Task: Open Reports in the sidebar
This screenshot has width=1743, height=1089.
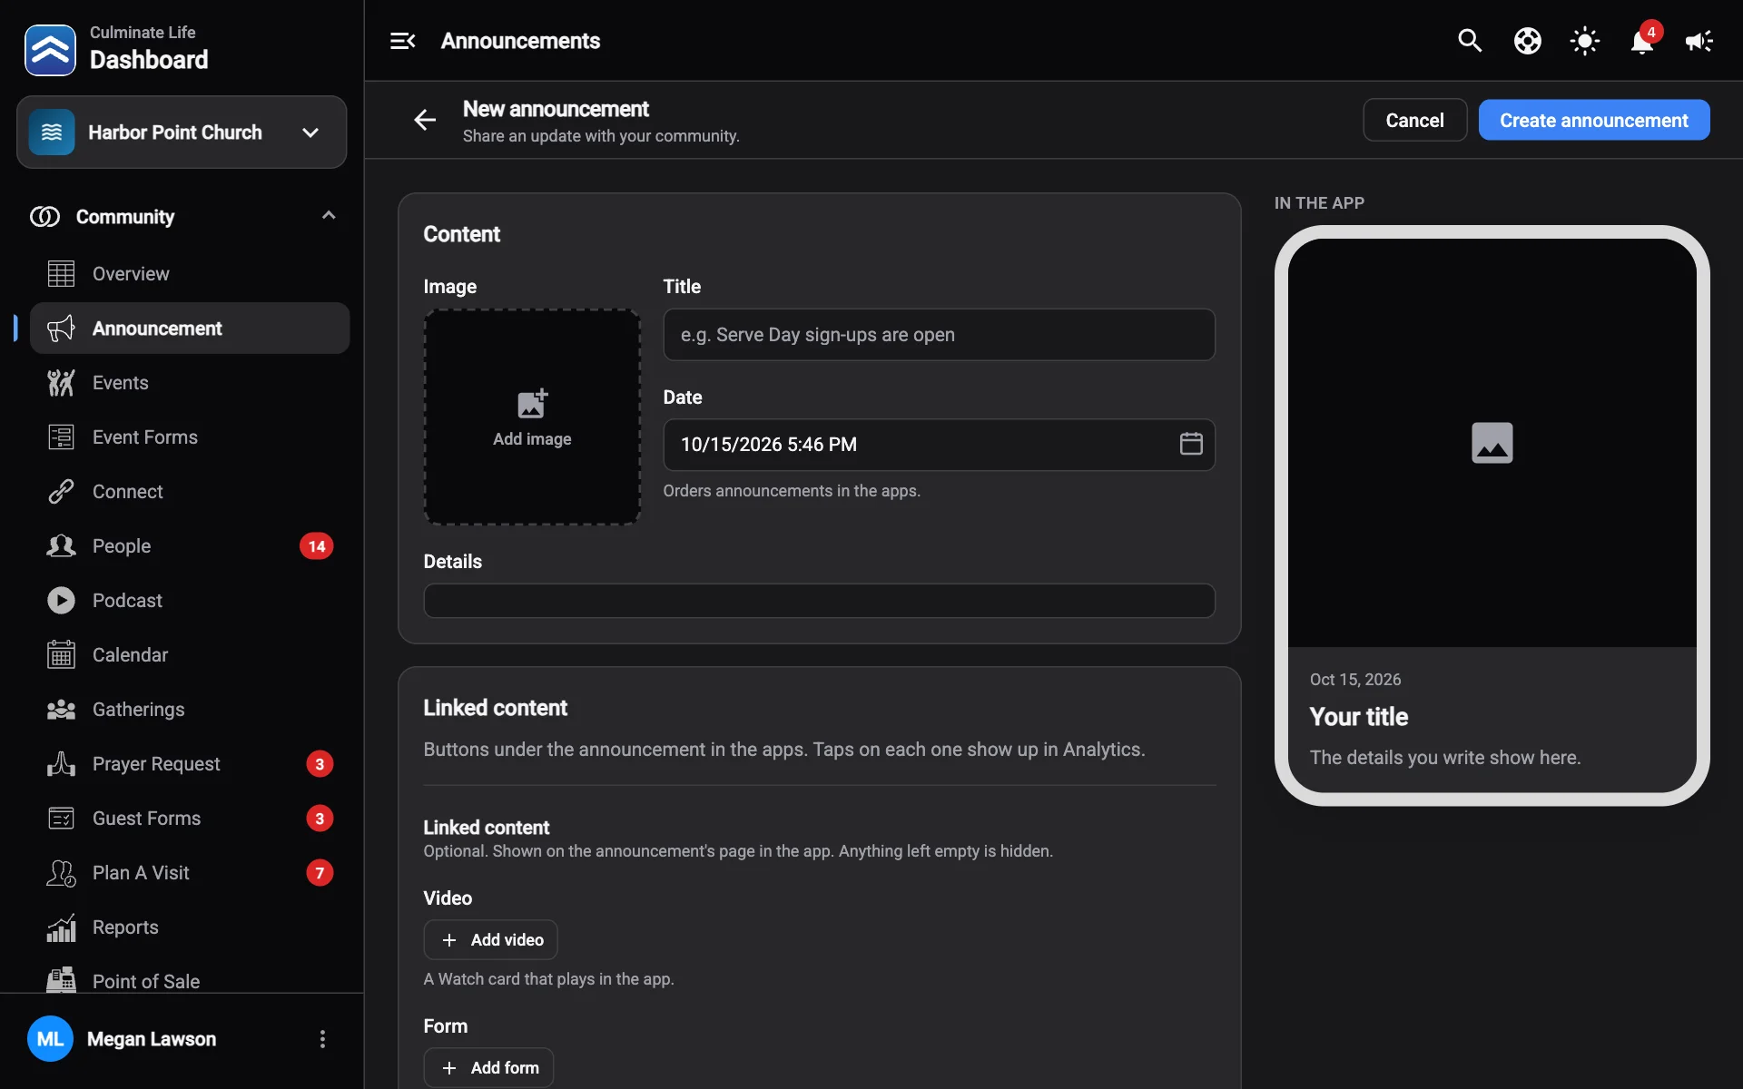Action: [x=190, y=927]
